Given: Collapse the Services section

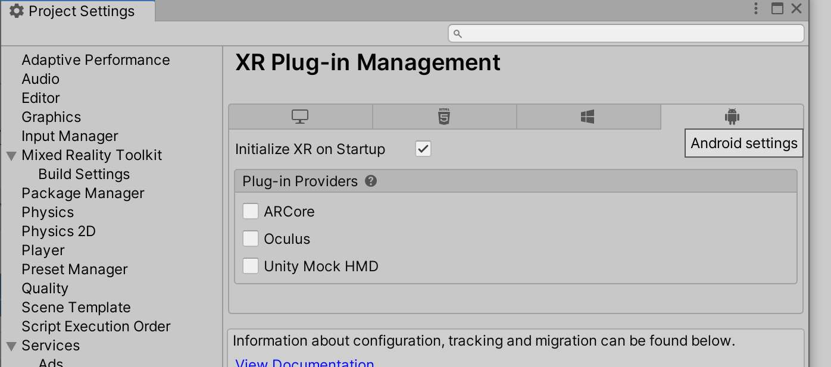Looking at the screenshot, I should [10, 346].
